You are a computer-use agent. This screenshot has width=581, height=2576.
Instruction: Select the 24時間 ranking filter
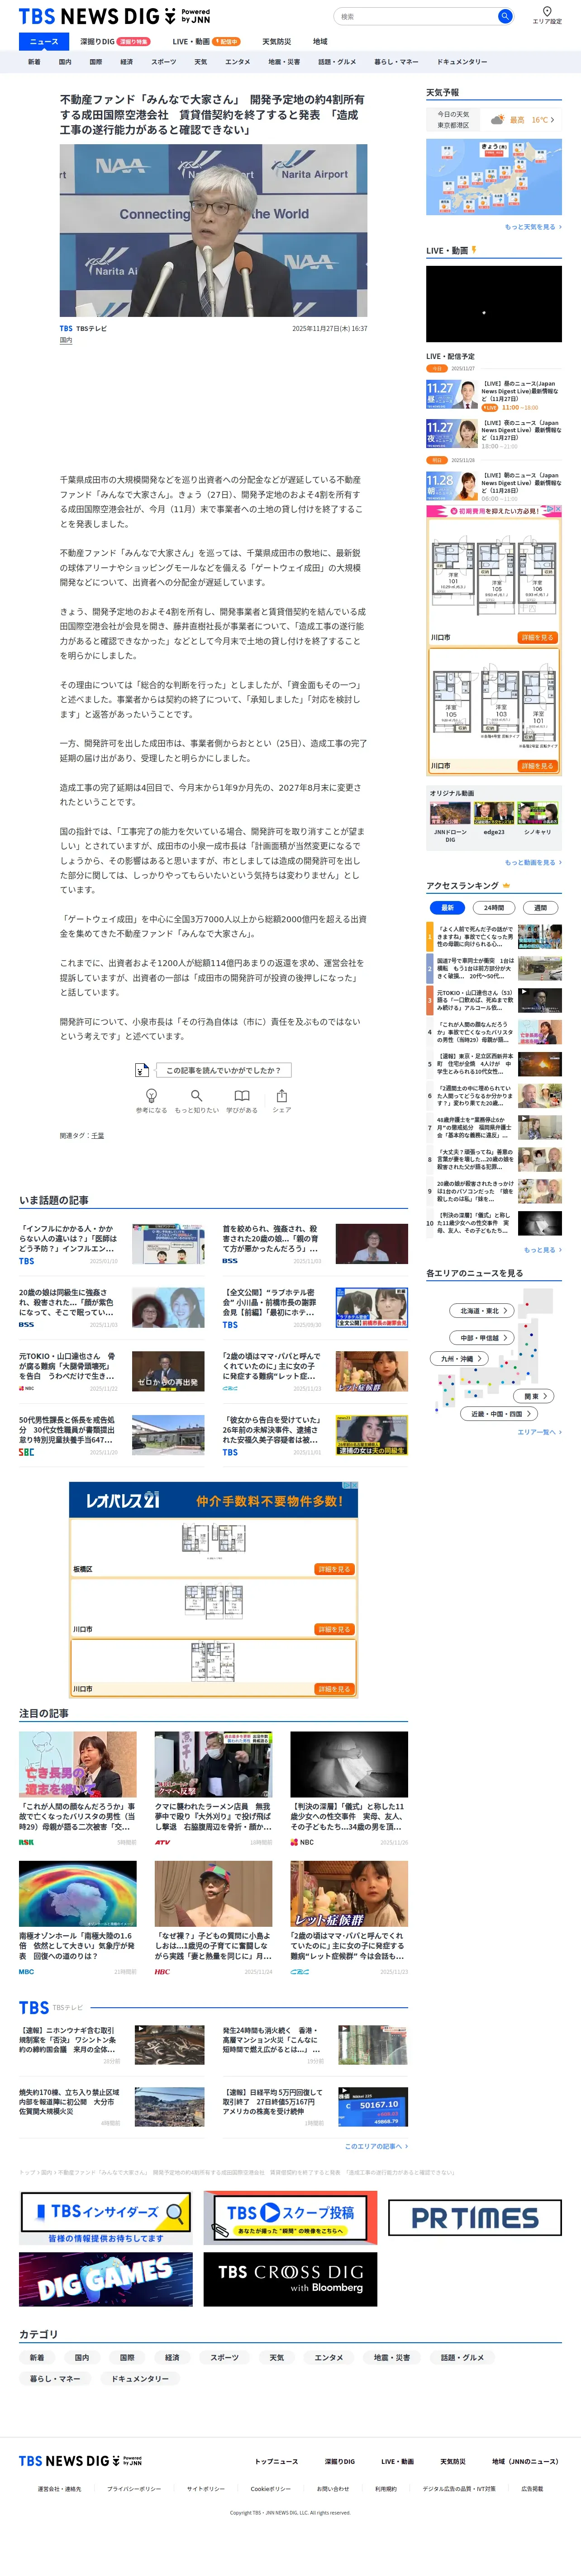coord(494,907)
